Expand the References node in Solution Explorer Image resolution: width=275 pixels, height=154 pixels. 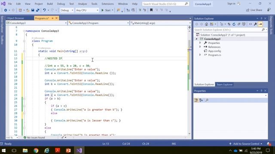tap(200, 47)
